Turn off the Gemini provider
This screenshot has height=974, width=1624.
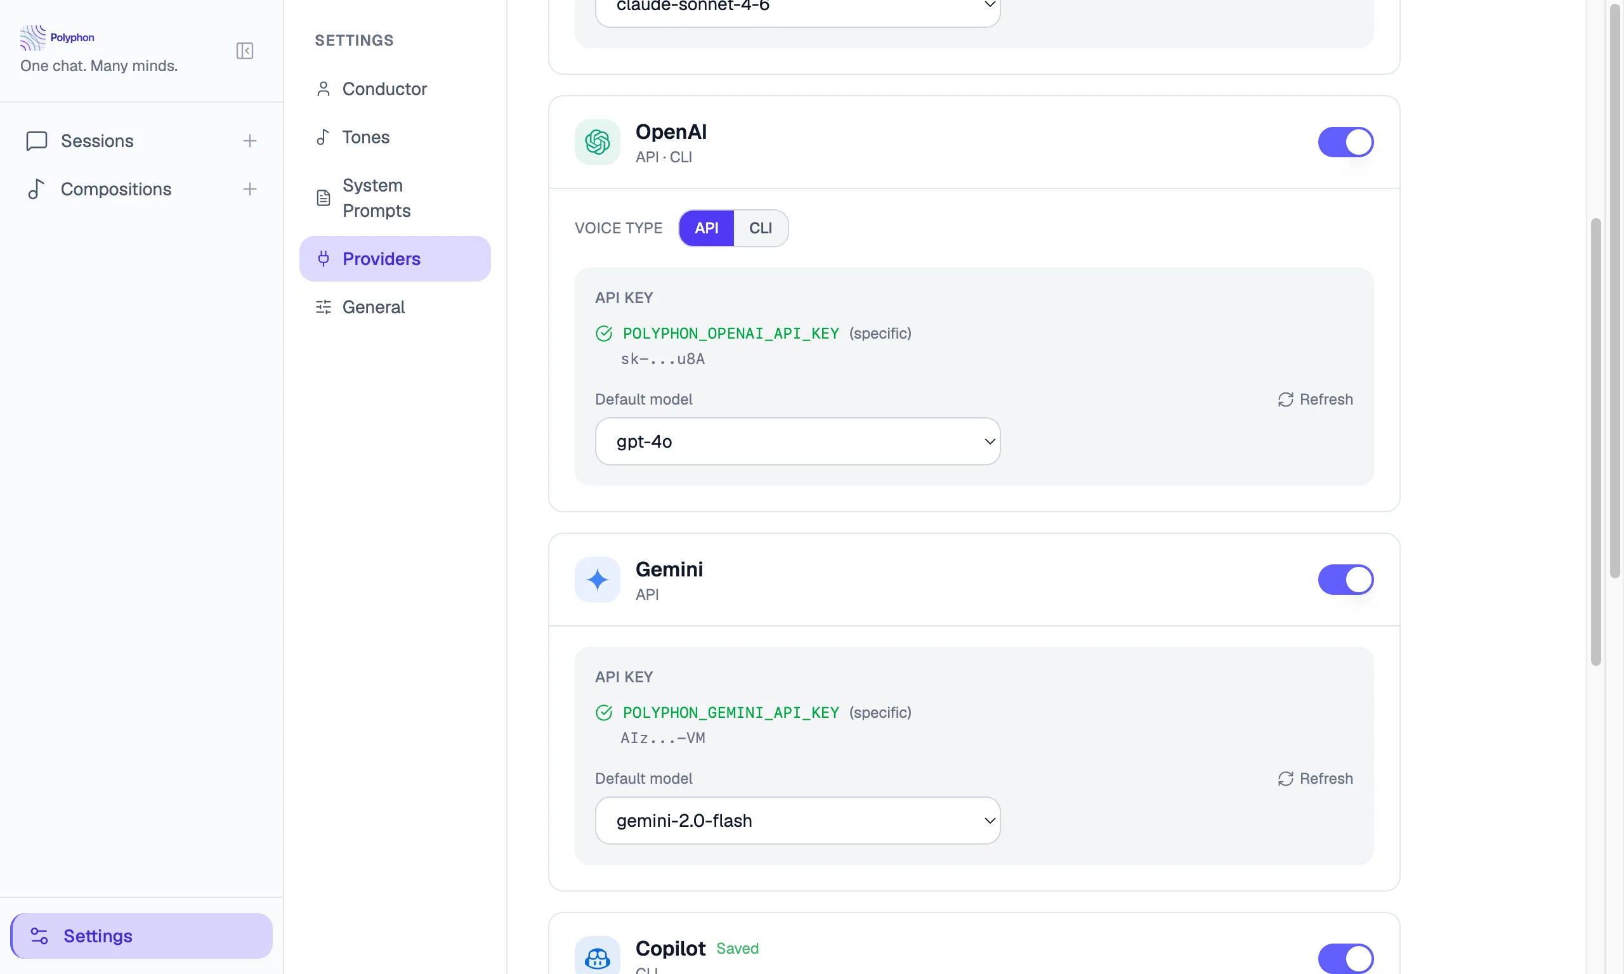coord(1345,579)
